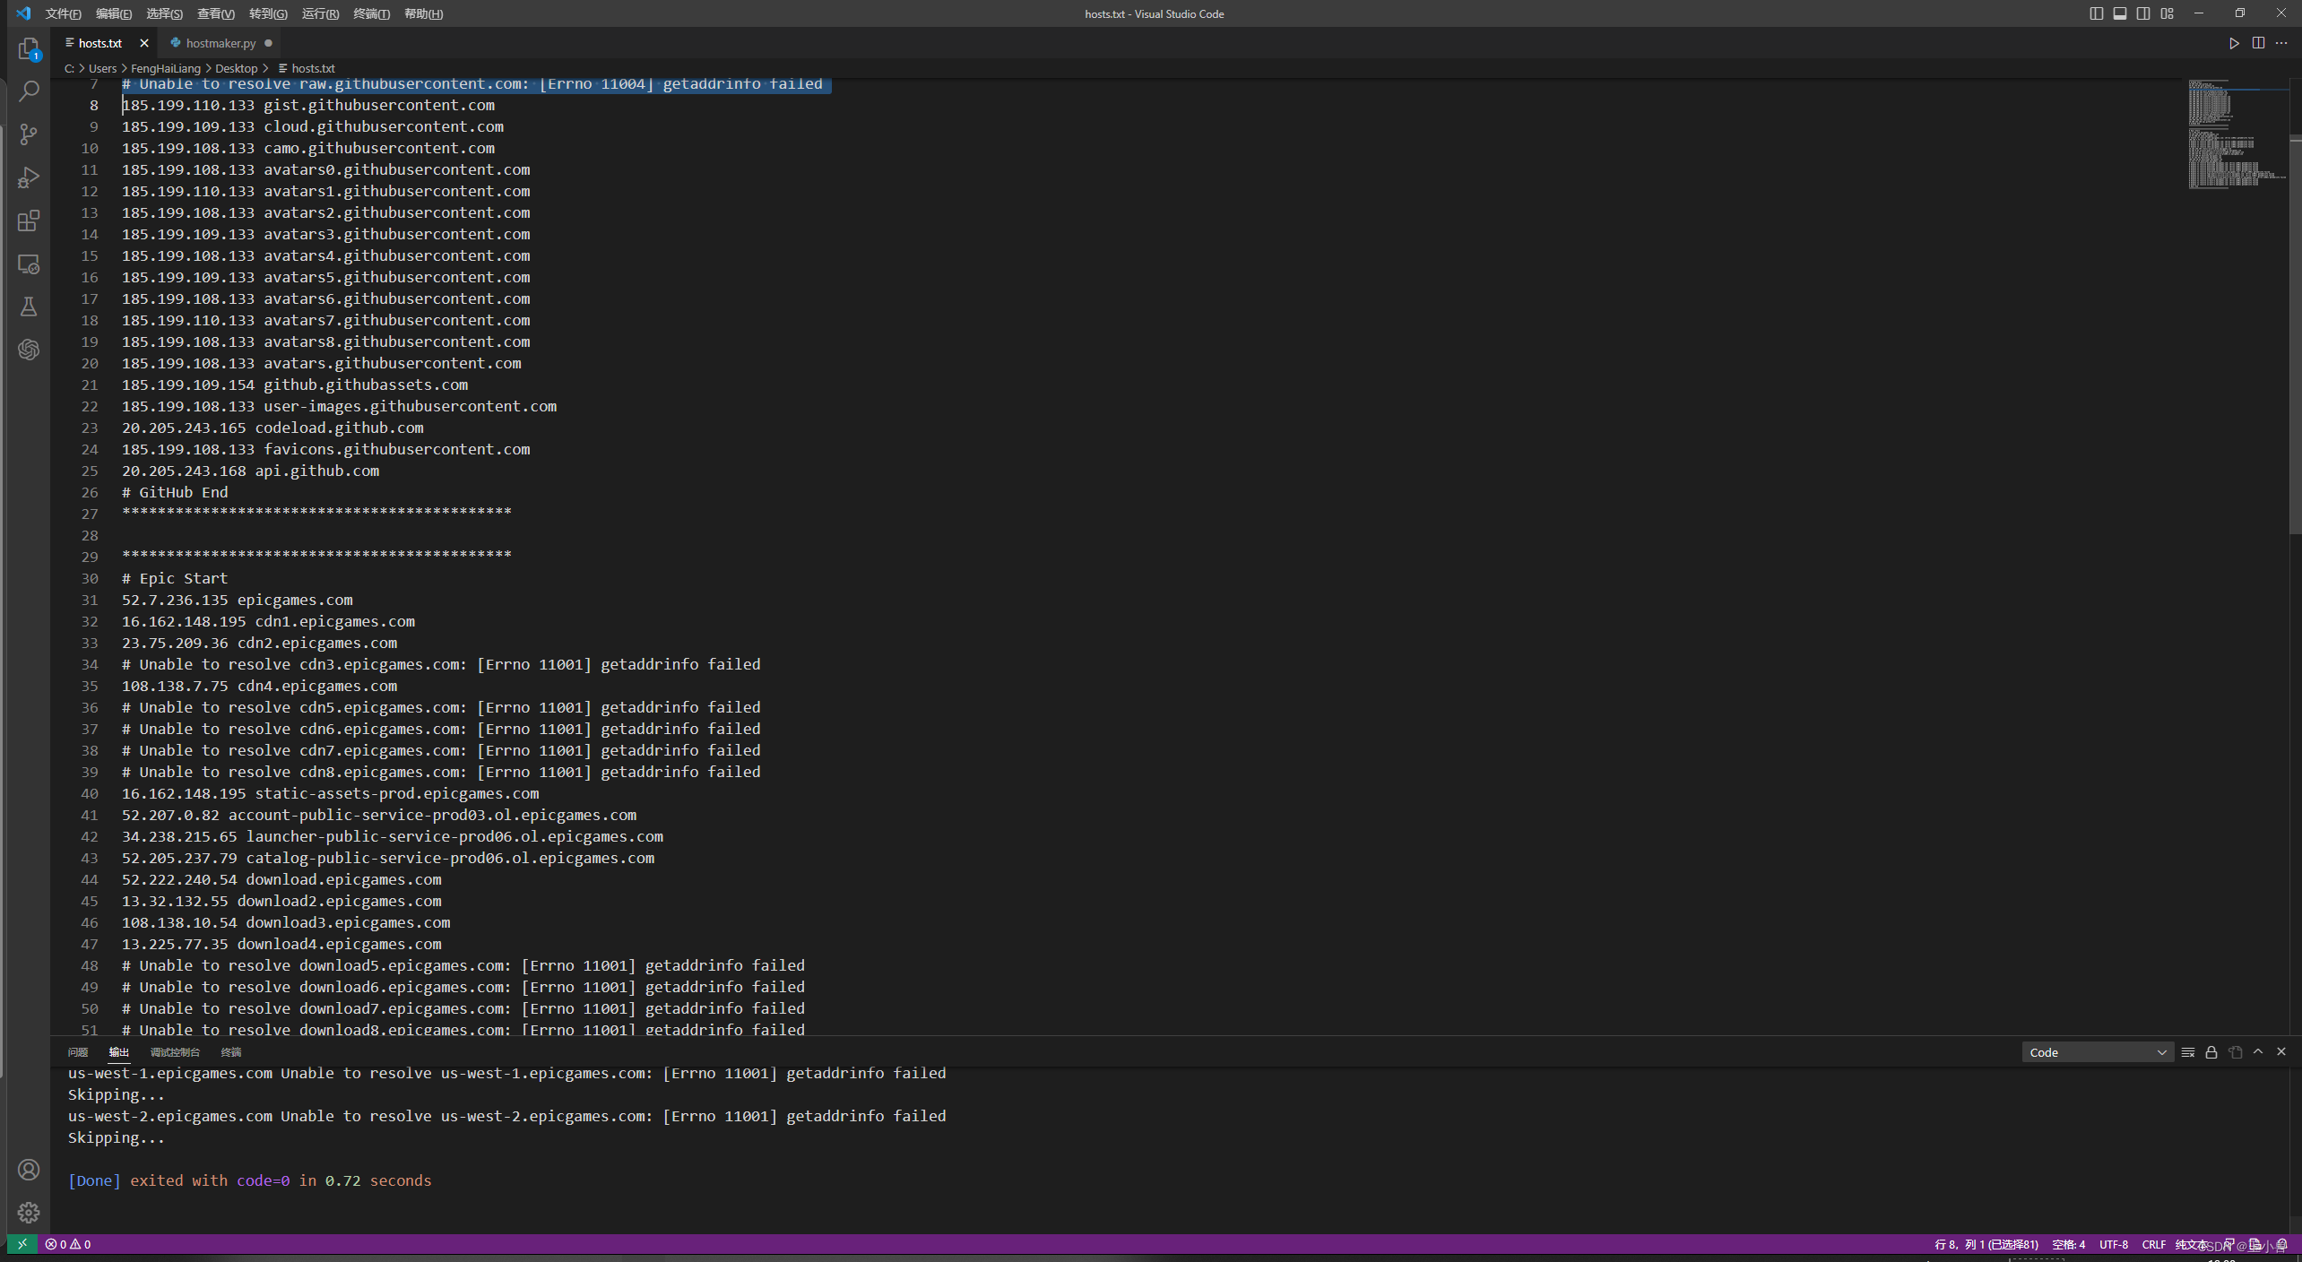Split the editor to the right
Viewport: 2302px width, 1262px height.
2258,43
